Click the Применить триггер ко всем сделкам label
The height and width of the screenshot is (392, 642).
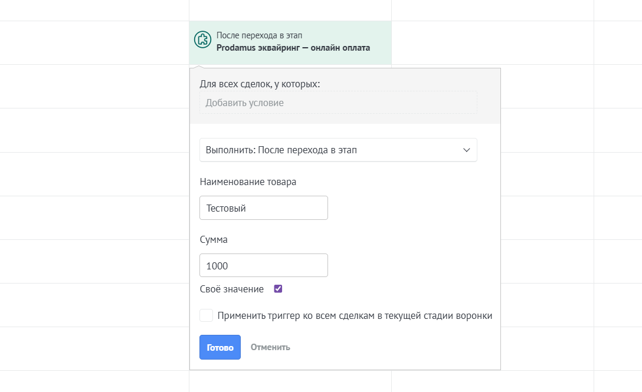tap(355, 315)
